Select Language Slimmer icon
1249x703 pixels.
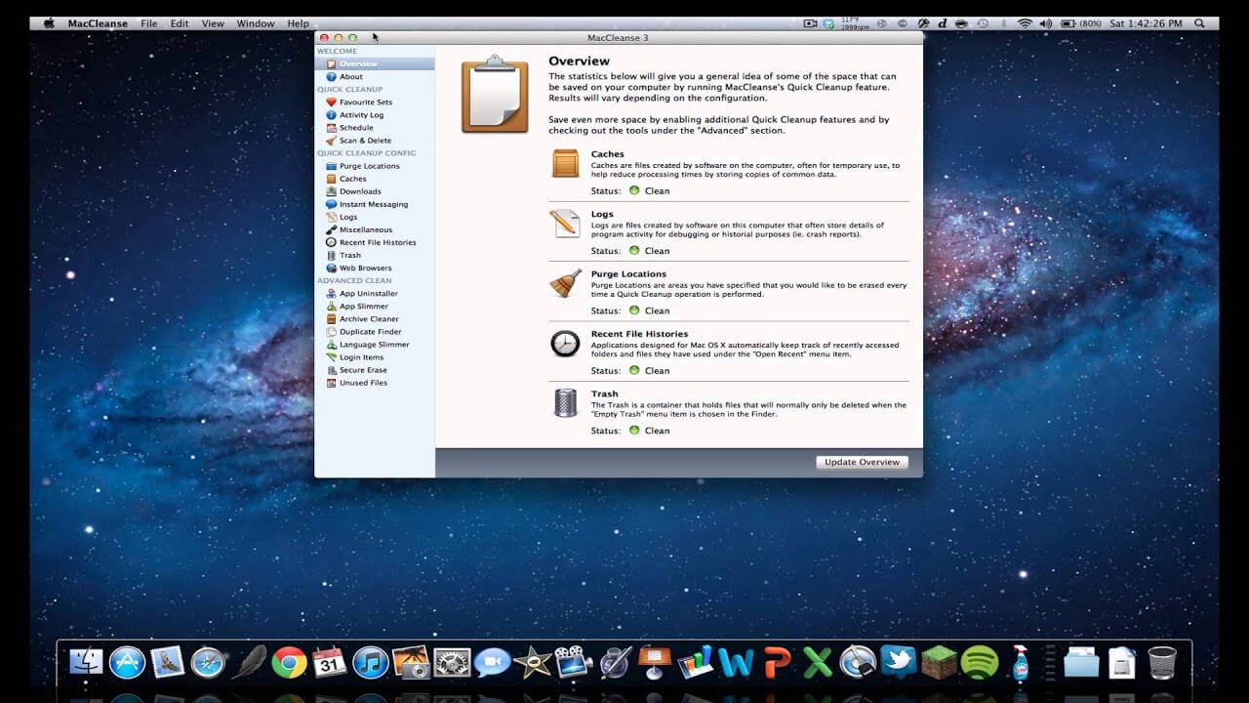(x=331, y=344)
